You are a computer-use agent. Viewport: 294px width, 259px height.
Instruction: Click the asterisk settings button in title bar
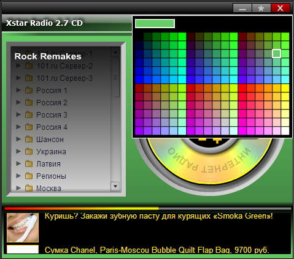coord(261,8)
